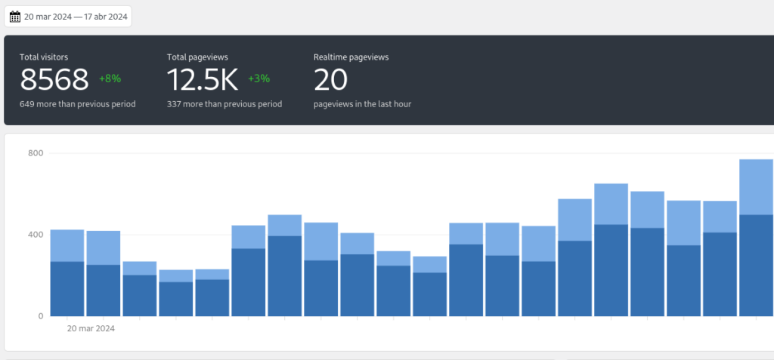This screenshot has width=774, height=360.
Task: Click the green +8% visitors change
Action: [110, 79]
